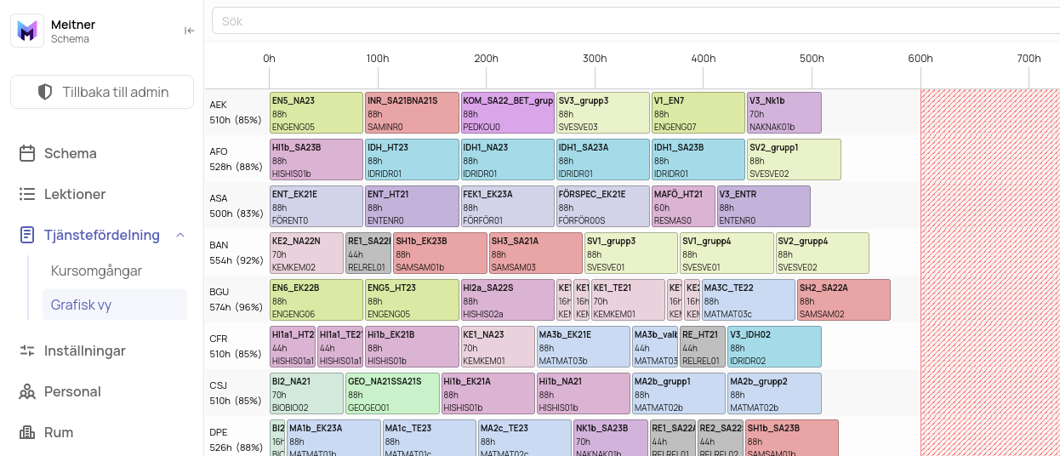Screen dimensions: 1060x456
Task: Select BAN's KE2_NA22N course block
Action: click(x=307, y=254)
